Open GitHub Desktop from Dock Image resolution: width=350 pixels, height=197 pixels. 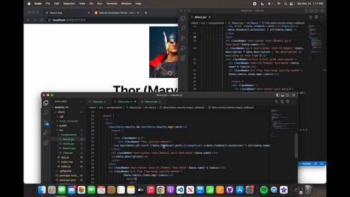tap(230, 190)
